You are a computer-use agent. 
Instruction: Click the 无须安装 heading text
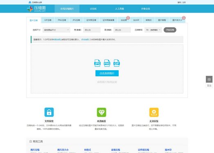pos(154,121)
